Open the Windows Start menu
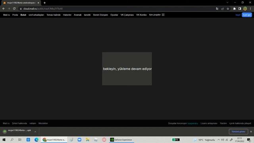 4,139
